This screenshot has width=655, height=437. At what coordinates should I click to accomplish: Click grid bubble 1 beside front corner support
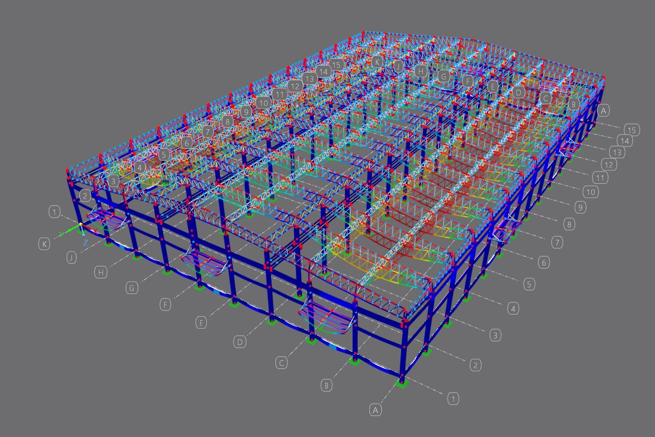pyautogui.click(x=453, y=398)
